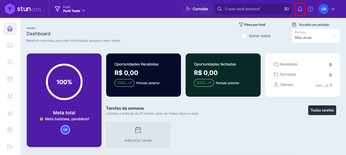
Task: Open the goals chart icon in sidebar
Action: (x=10, y=113)
